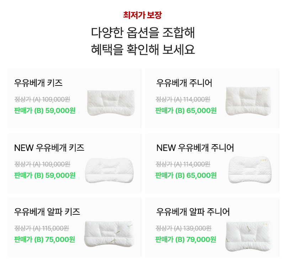Image resolution: width=286 pixels, height=266 pixels.
Task: Select the 우유베개 알파 주니어 title
Action: pyautogui.click(x=193, y=212)
